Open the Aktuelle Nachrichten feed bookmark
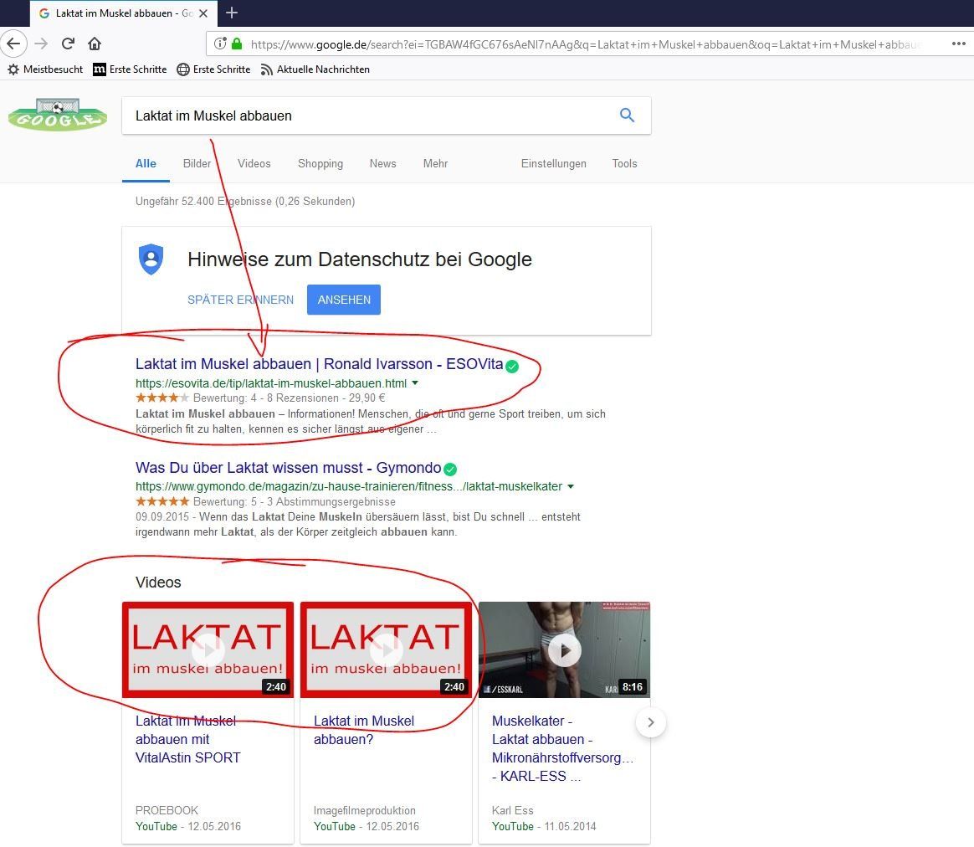This screenshot has height=847, width=974. (315, 69)
